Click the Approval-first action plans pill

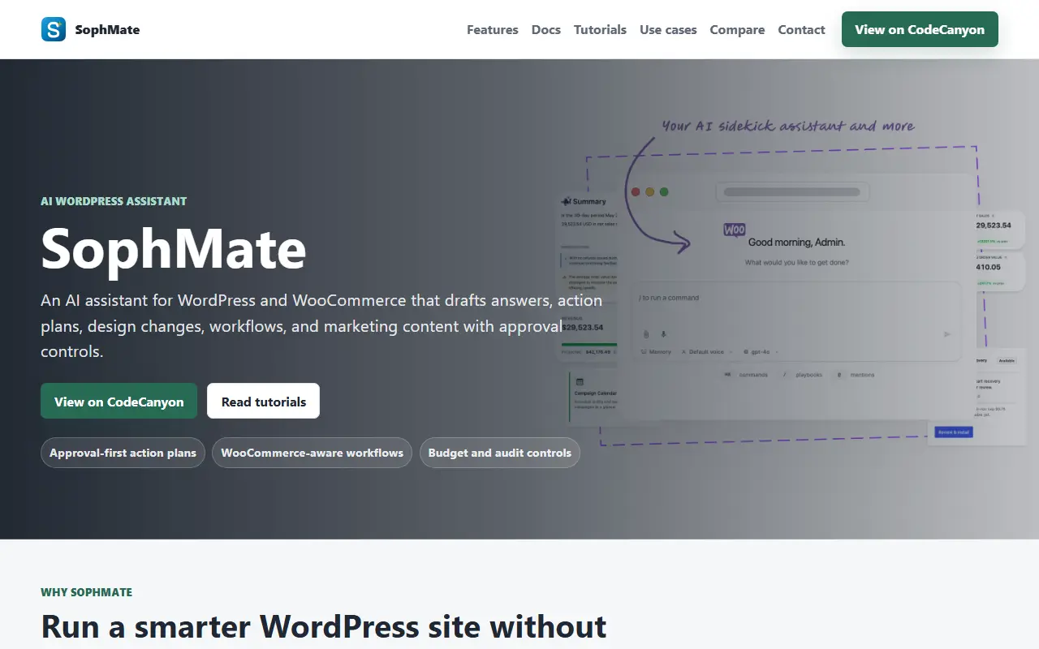coord(123,453)
